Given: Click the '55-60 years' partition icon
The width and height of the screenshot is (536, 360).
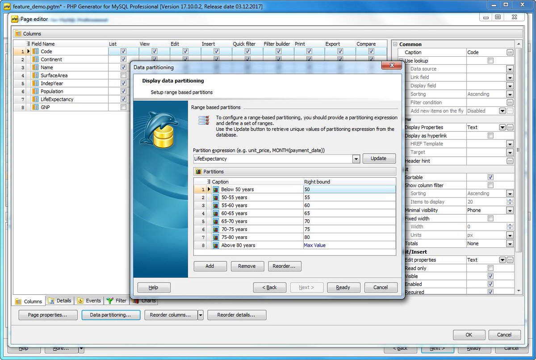Looking at the screenshot, I should click(x=216, y=205).
